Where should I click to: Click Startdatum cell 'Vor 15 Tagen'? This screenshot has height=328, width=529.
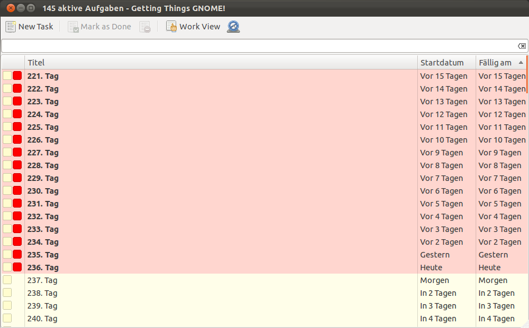coord(443,76)
